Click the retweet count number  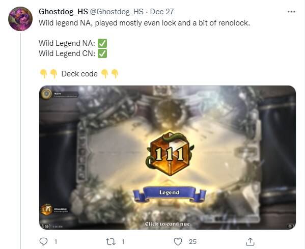click(x=123, y=241)
